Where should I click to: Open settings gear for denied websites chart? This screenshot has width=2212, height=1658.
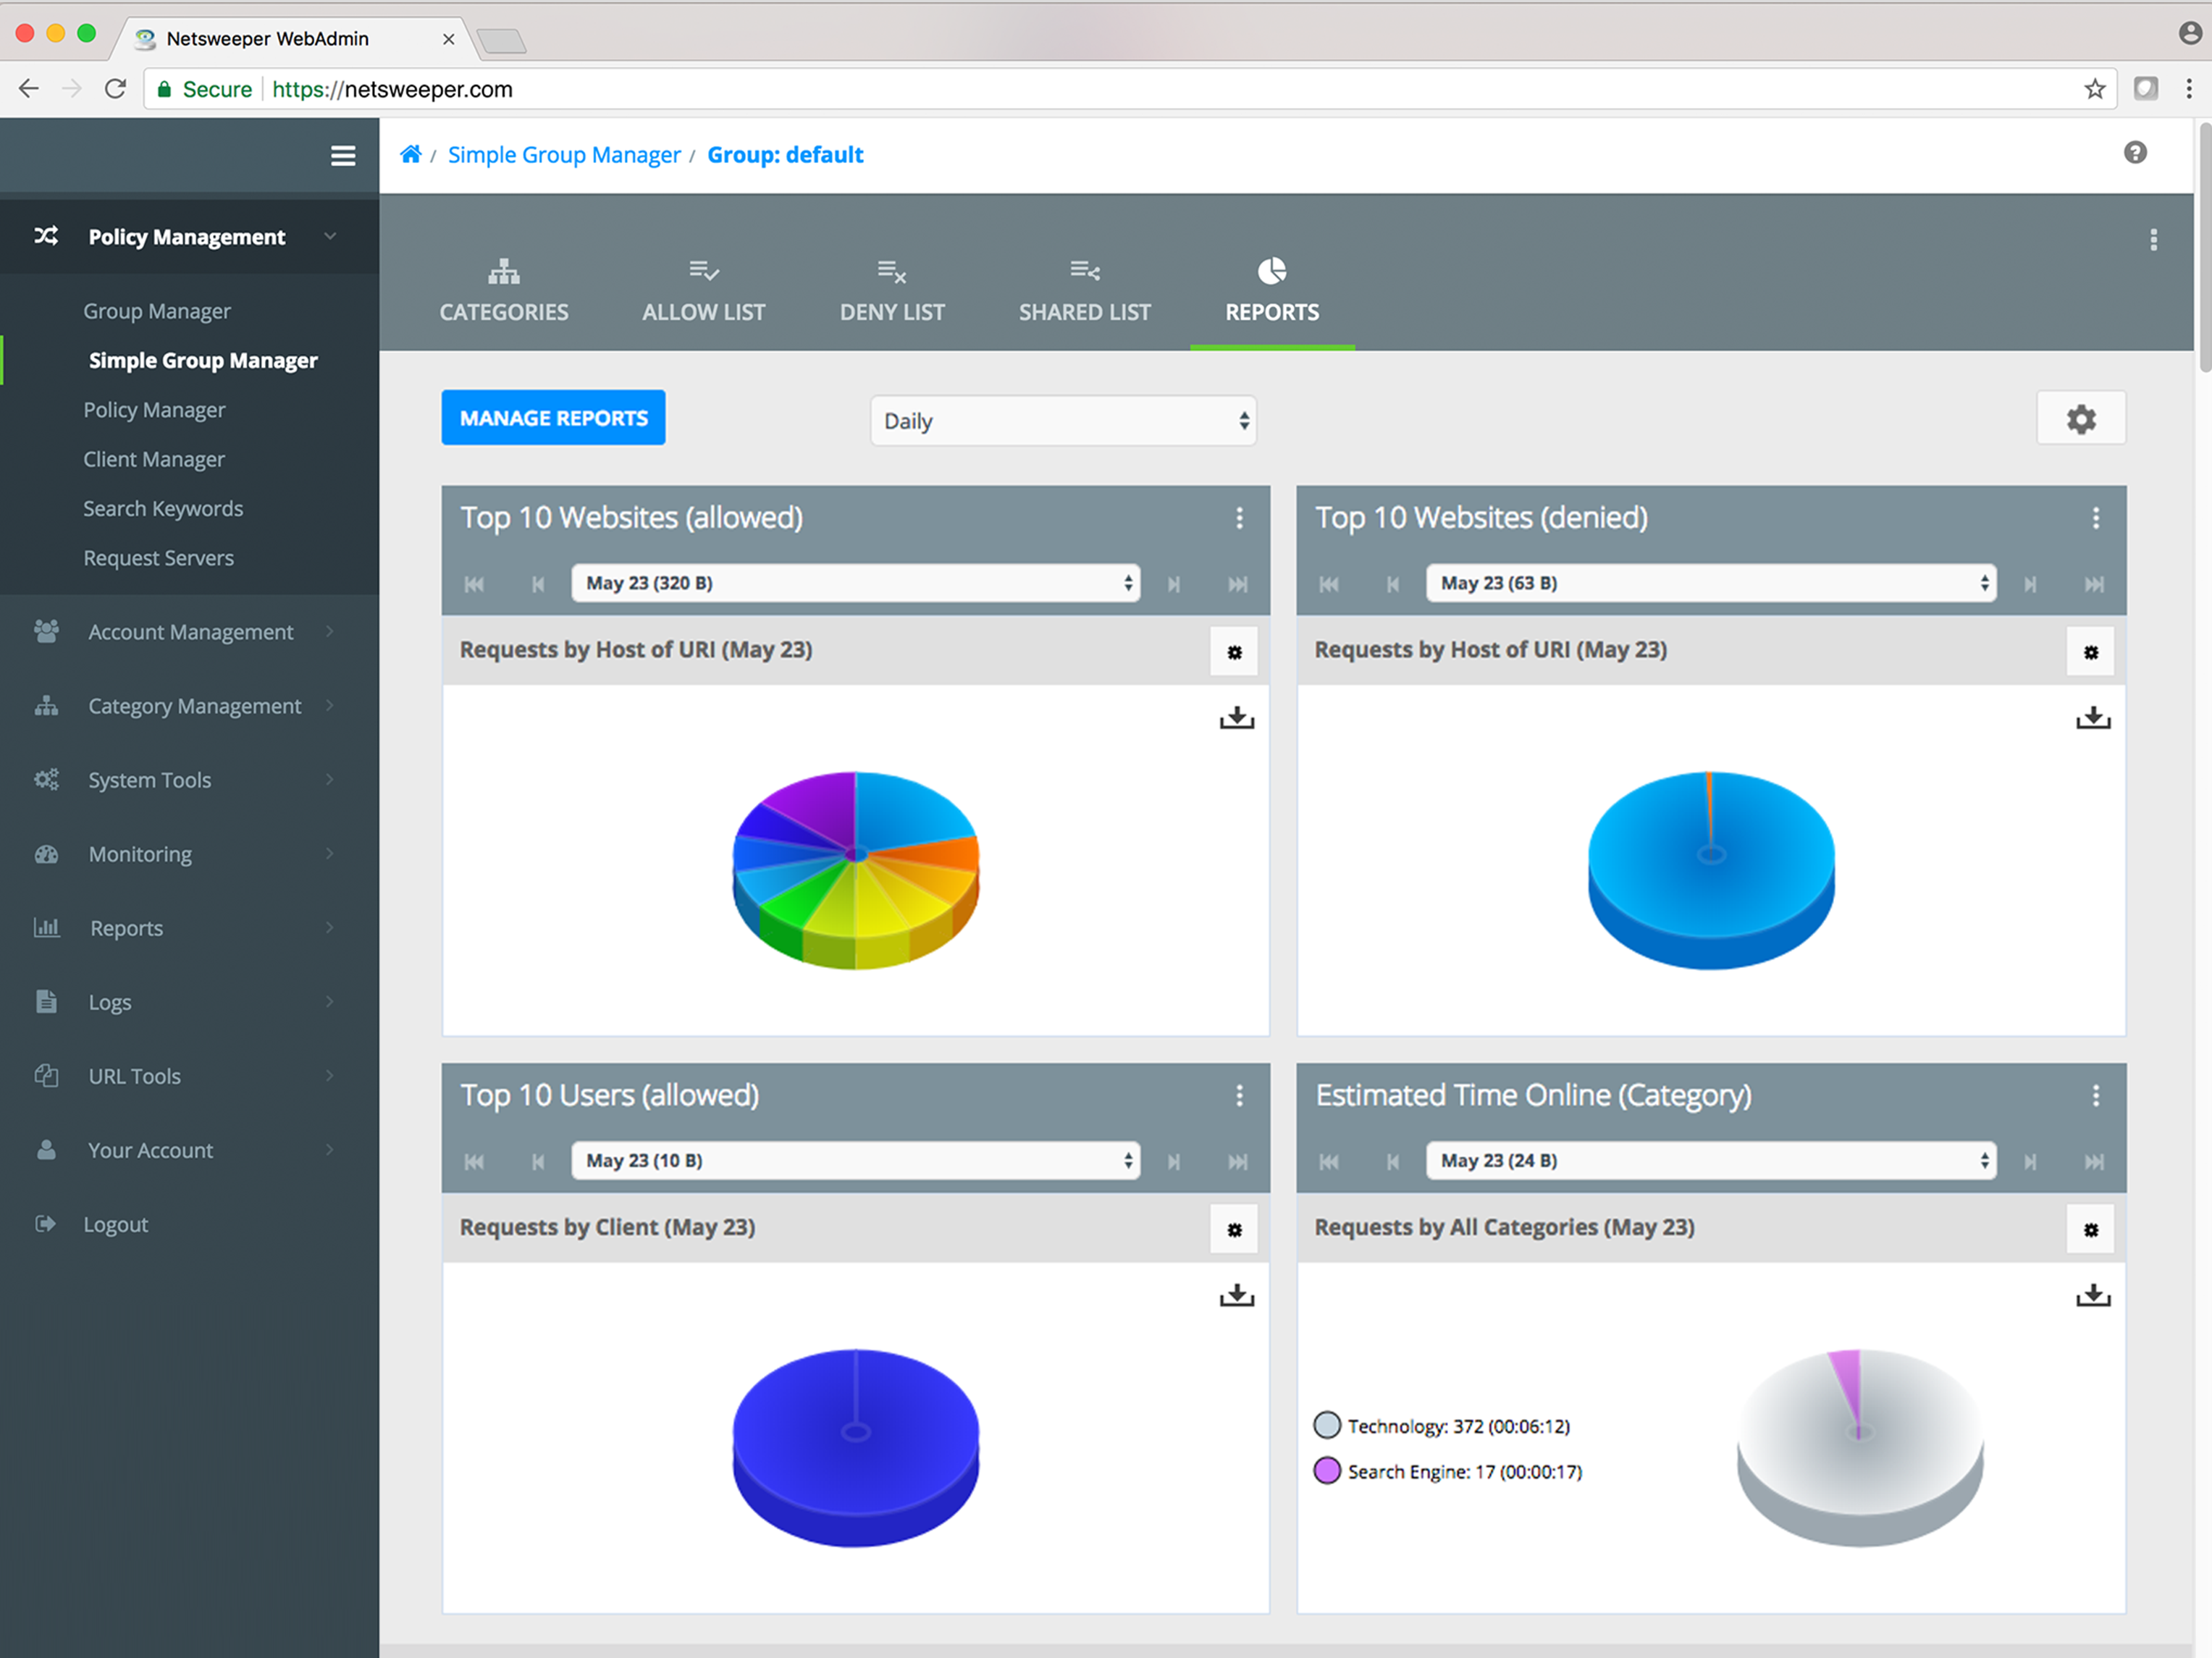(x=2090, y=652)
